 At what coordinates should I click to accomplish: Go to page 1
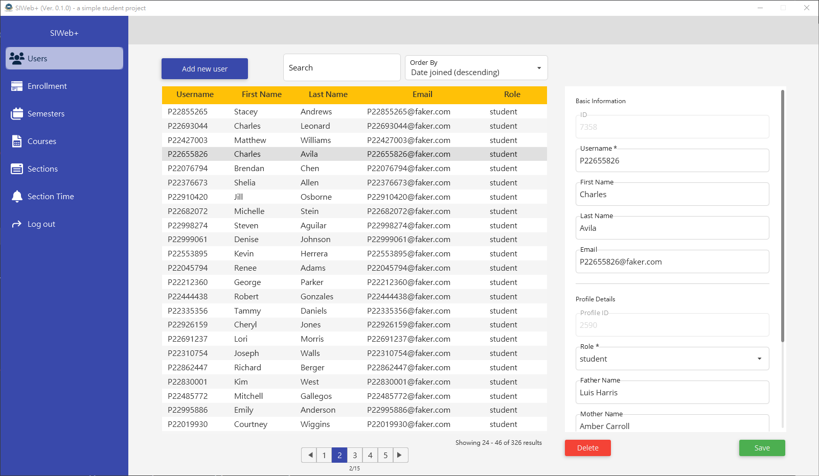pos(324,455)
